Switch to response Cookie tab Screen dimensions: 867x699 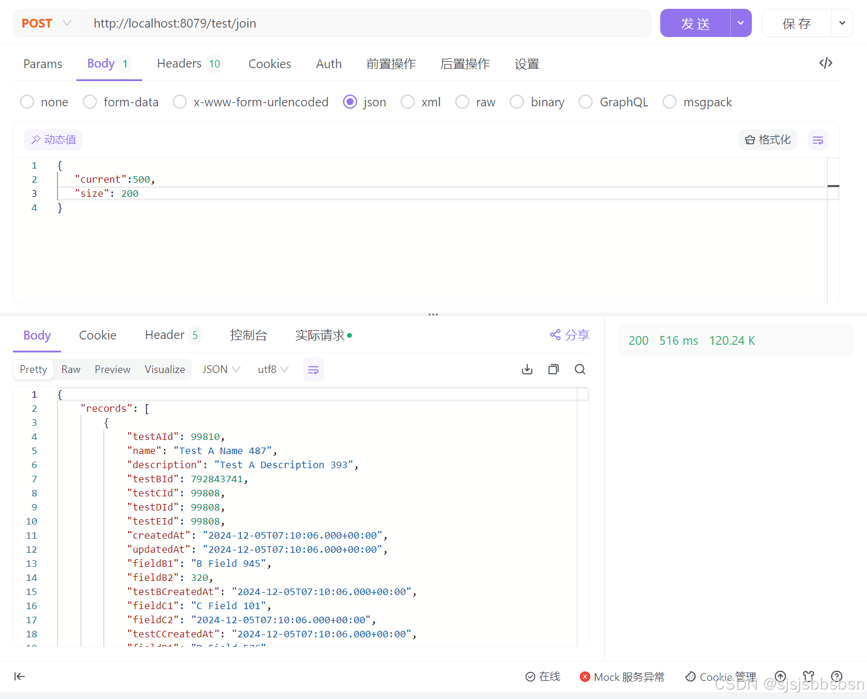(x=98, y=335)
